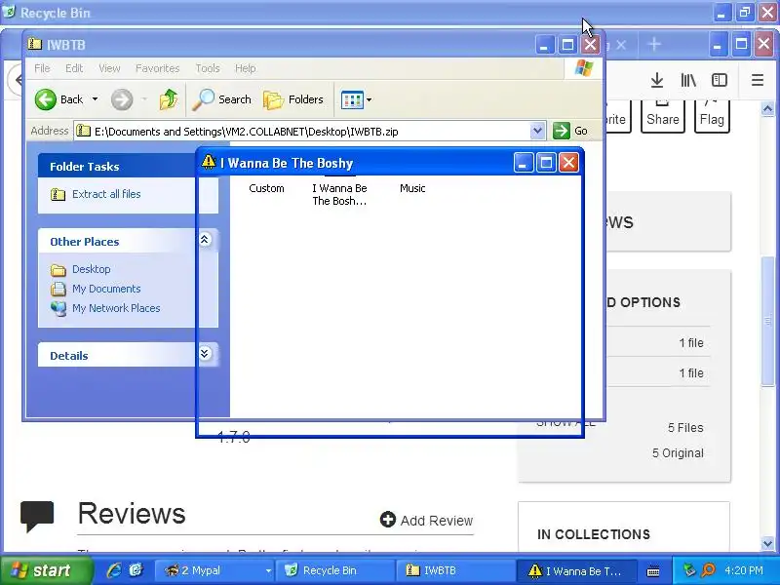Open the Back history dropdown arrow
The width and height of the screenshot is (780, 585).
coord(95,99)
